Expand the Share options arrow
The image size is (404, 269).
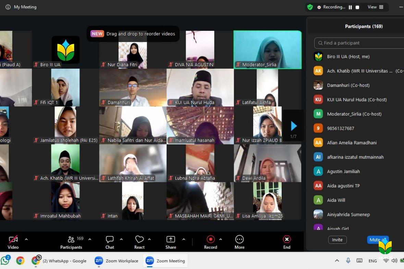coord(184,239)
